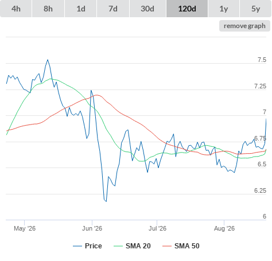
Task: Select the 30d range tab
Action: (x=147, y=9)
